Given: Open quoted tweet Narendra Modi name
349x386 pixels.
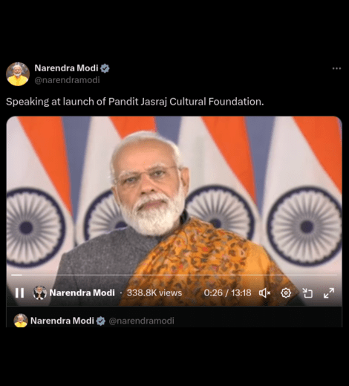Looking at the screenshot, I should pyautogui.click(x=62, y=321).
